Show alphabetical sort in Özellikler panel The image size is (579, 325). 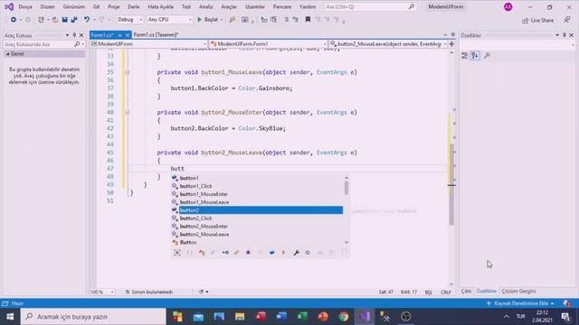[475, 56]
